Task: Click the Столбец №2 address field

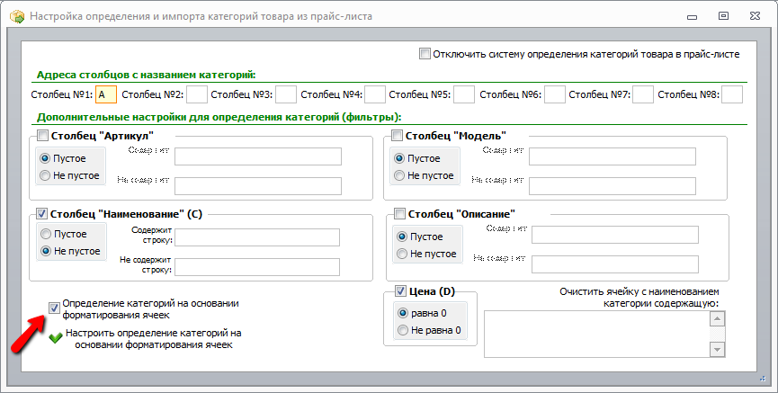Action: pyautogui.click(x=196, y=94)
